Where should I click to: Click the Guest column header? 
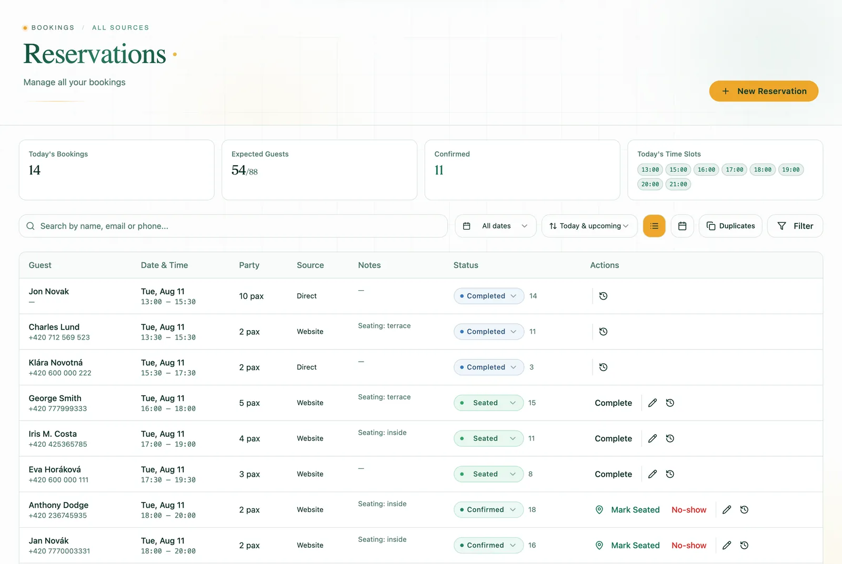point(40,265)
